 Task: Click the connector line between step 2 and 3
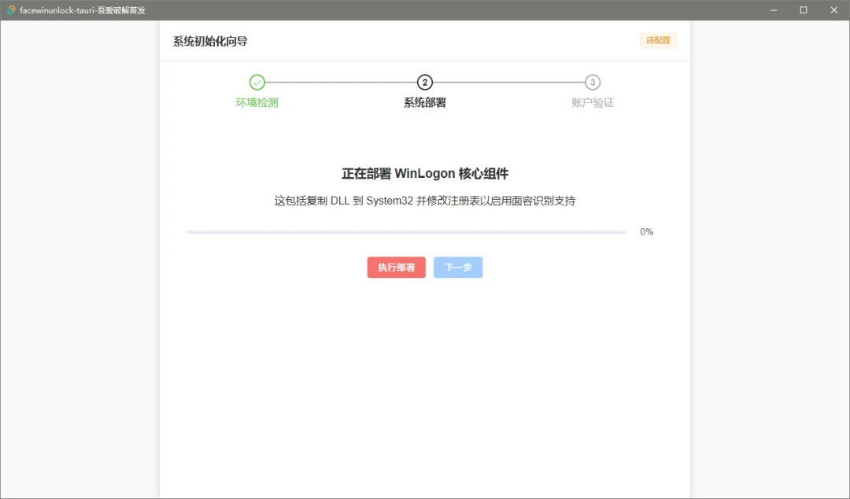tap(508, 81)
